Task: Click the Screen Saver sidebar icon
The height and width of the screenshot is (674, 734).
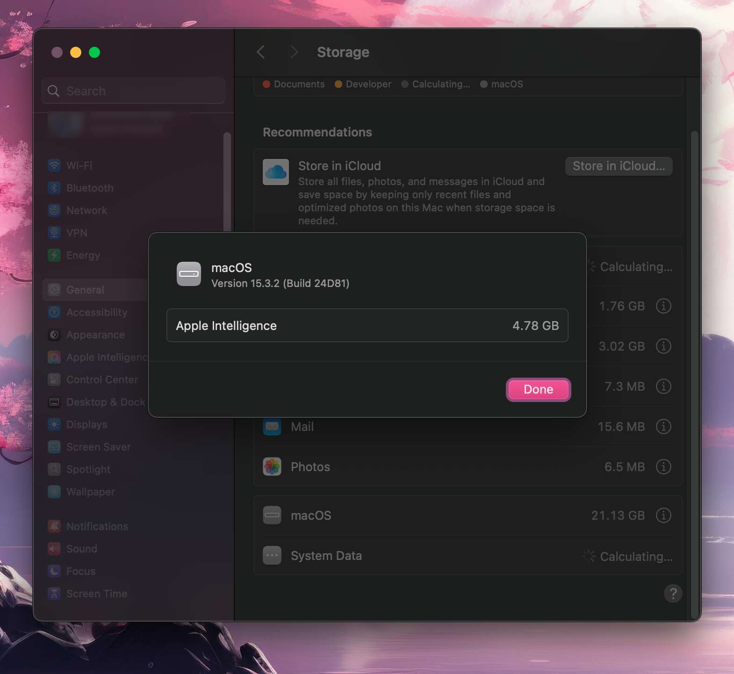Action: pyautogui.click(x=54, y=447)
